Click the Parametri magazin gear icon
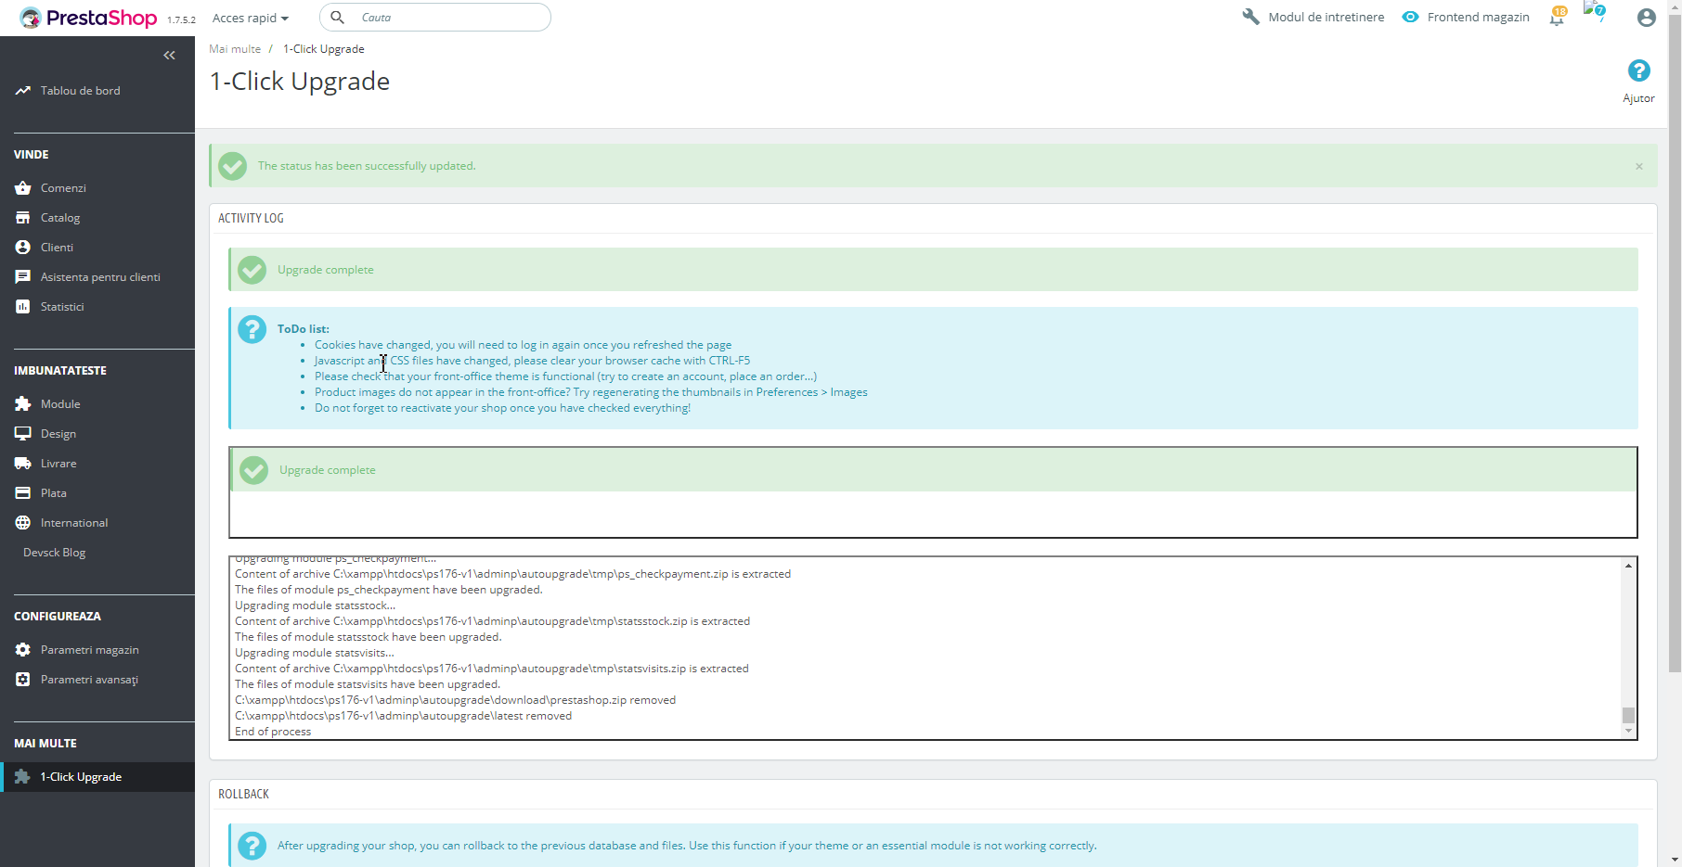 [x=23, y=650]
